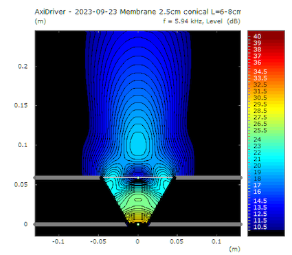Pick the 25.5 dB value on the legend
The width and height of the screenshot is (292, 255).
[x=260, y=130]
